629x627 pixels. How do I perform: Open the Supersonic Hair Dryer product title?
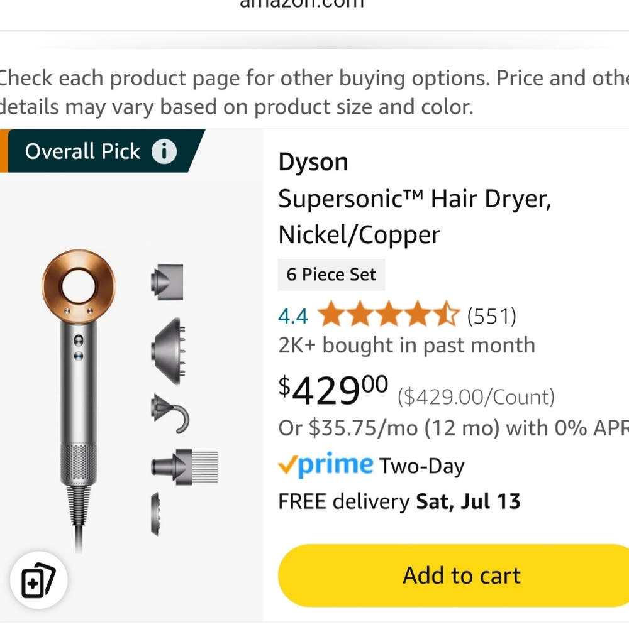[415, 216]
